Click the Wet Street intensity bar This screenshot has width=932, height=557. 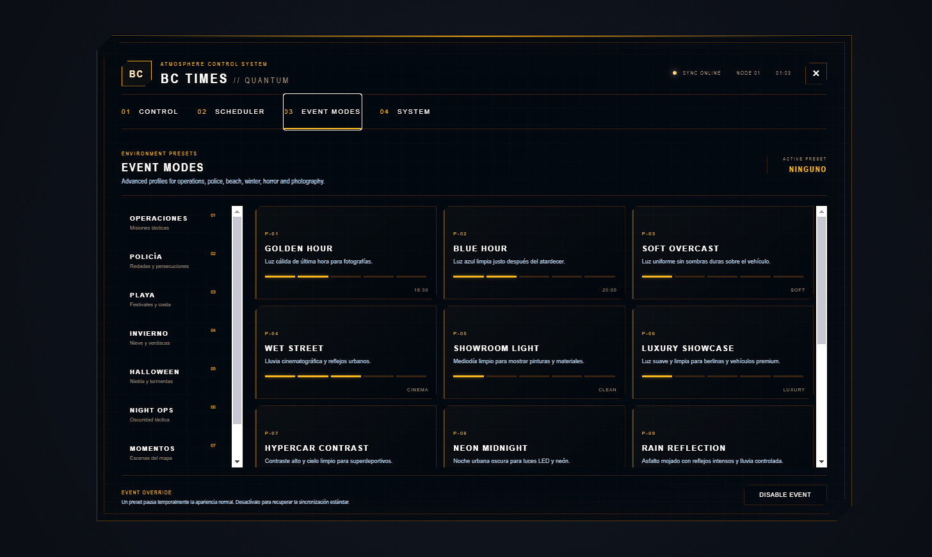click(x=346, y=376)
